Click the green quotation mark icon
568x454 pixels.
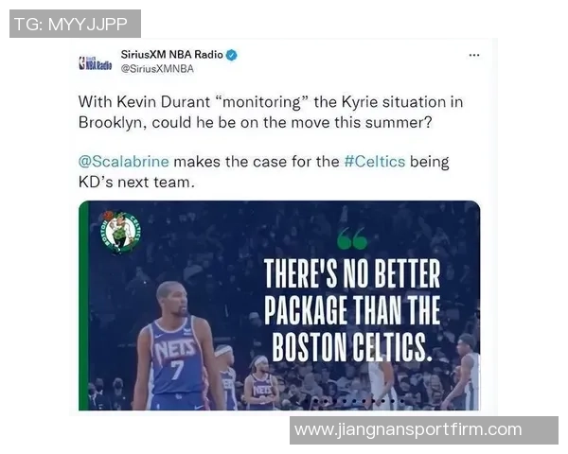[x=352, y=238]
